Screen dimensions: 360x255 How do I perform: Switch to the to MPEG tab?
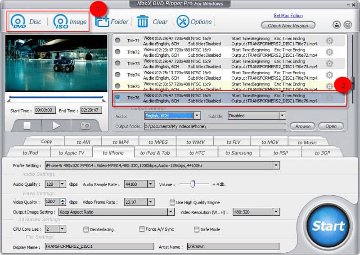click(158, 142)
